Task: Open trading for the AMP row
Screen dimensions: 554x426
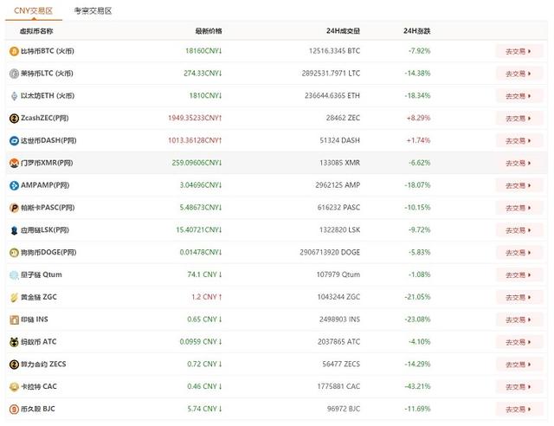Action: point(519,185)
